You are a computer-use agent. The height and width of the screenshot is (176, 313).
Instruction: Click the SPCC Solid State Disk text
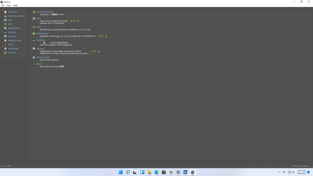[60, 51]
